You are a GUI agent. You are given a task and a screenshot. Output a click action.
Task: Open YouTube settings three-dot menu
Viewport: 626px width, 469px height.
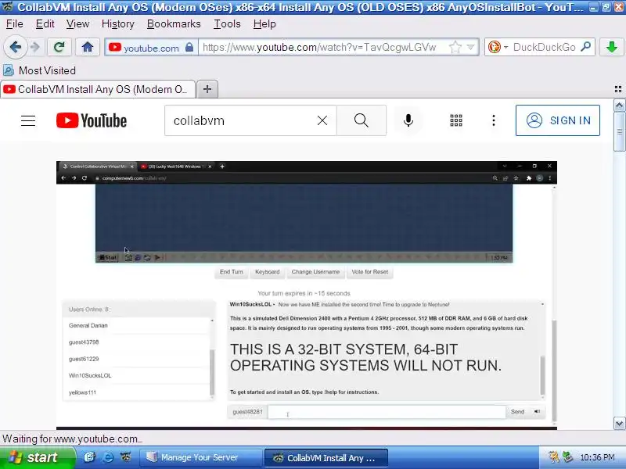[494, 120]
